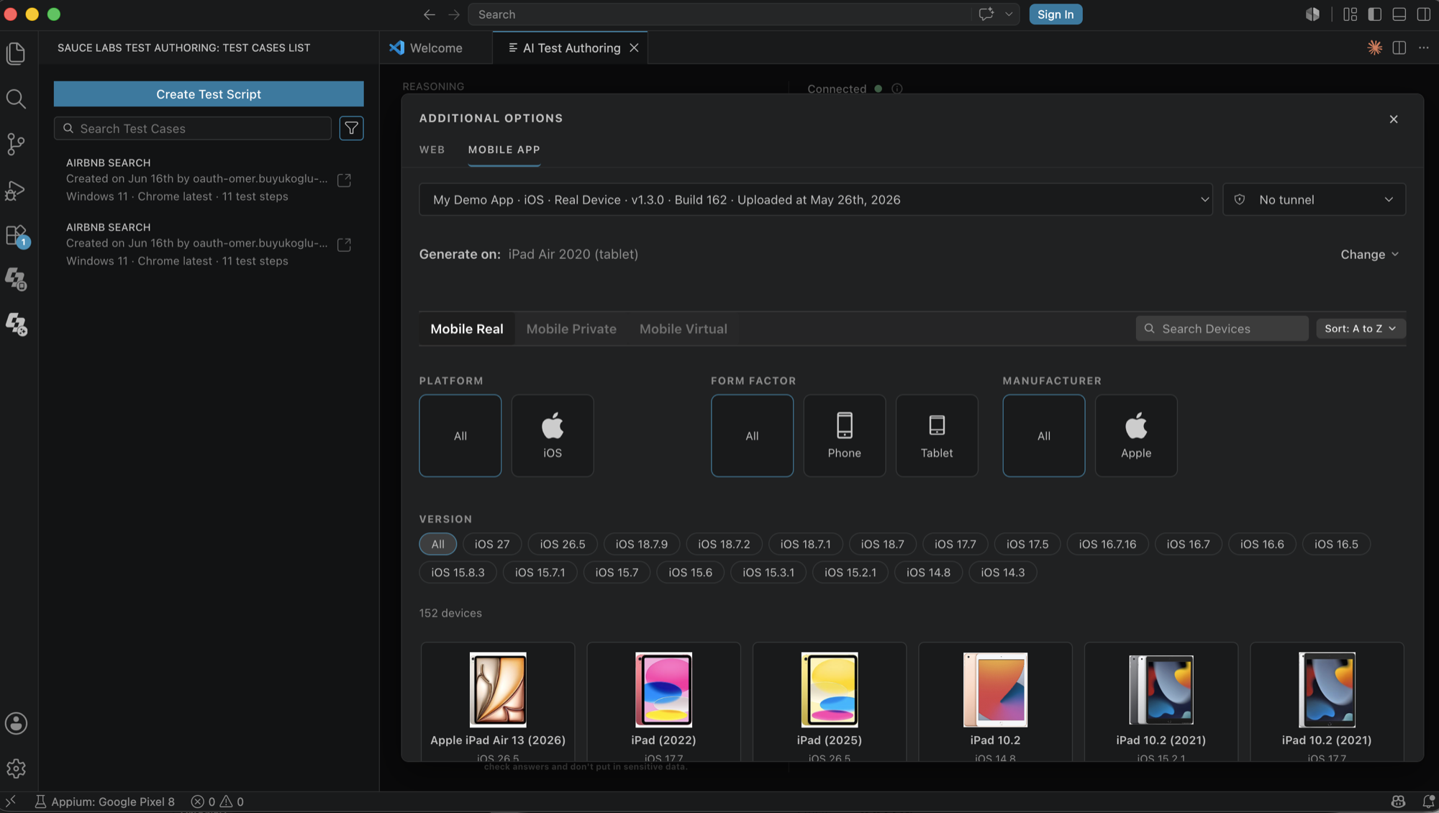Select the Mobile Real tab

(x=467, y=329)
